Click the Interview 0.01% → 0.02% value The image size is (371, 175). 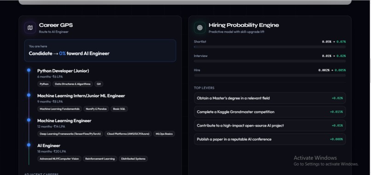point(334,56)
